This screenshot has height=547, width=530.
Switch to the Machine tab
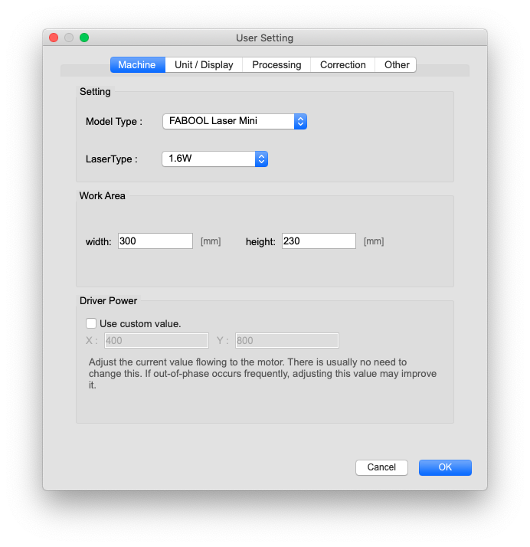coord(137,65)
